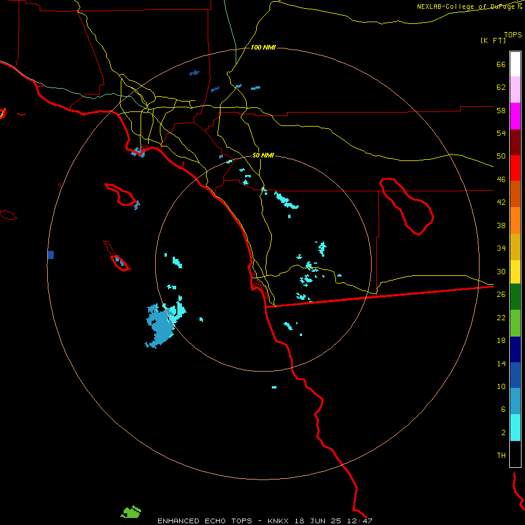The width and height of the screenshot is (525, 525).
Task: Click the black TH threshold legend block
Action: (x=515, y=454)
